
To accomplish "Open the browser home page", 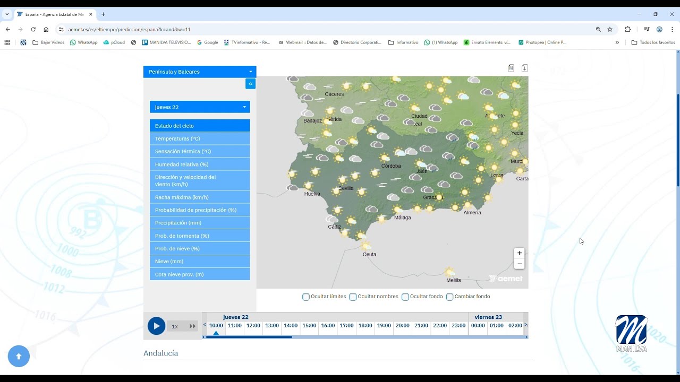I will pyautogui.click(x=46, y=29).
